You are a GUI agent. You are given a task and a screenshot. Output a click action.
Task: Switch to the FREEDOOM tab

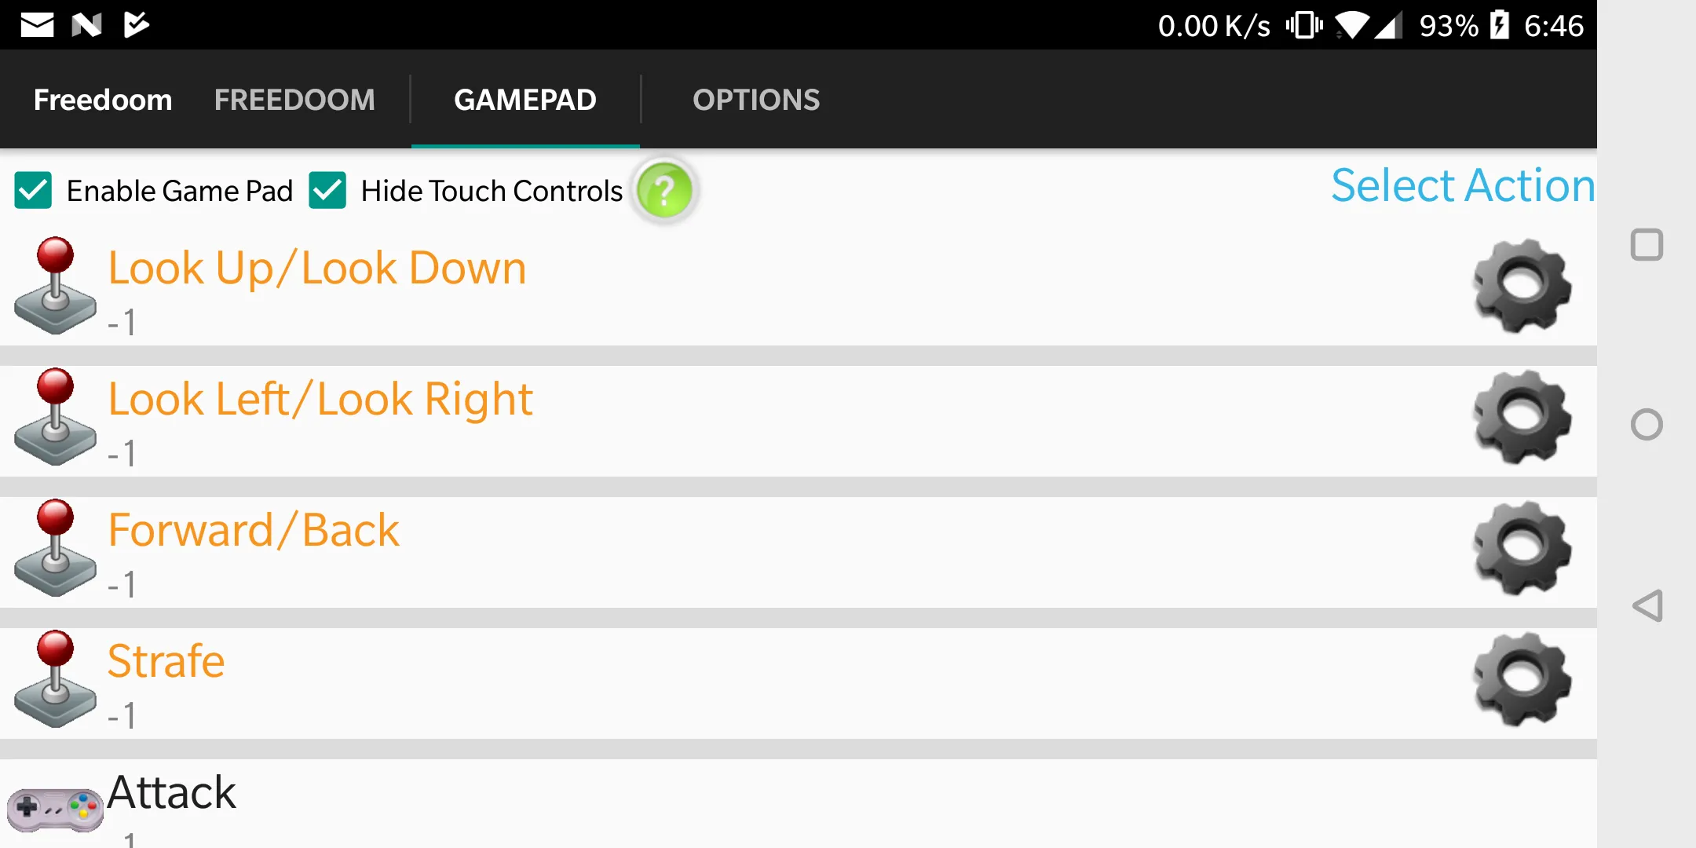(294, 100)
